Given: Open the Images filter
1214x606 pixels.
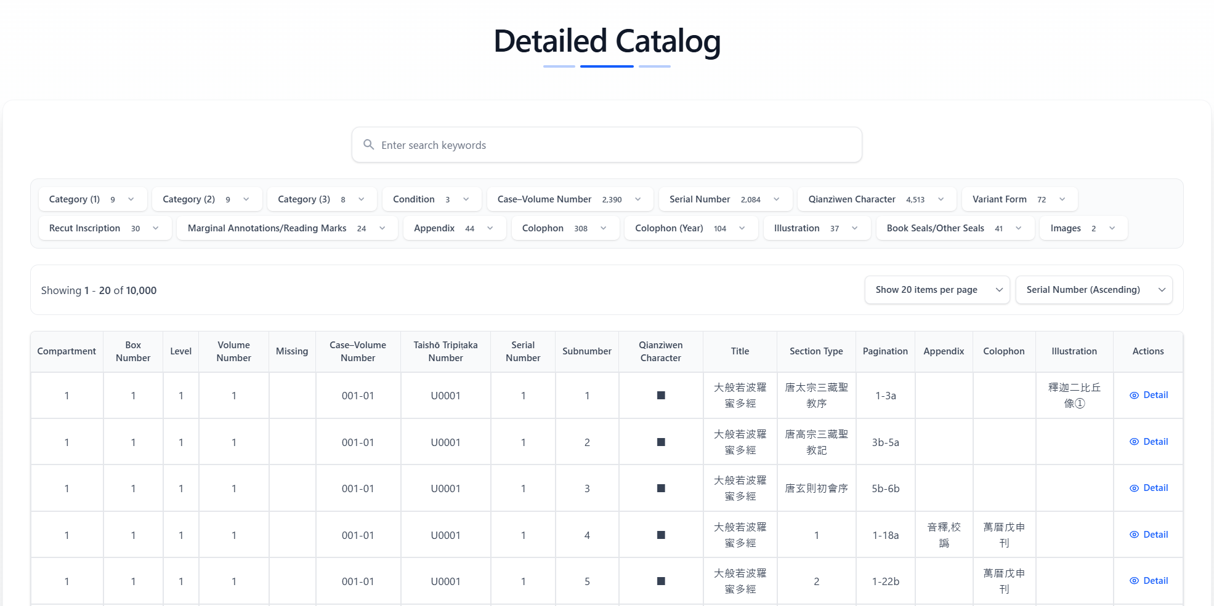Looking at the screenshot, I should [x=1083, y=228].
